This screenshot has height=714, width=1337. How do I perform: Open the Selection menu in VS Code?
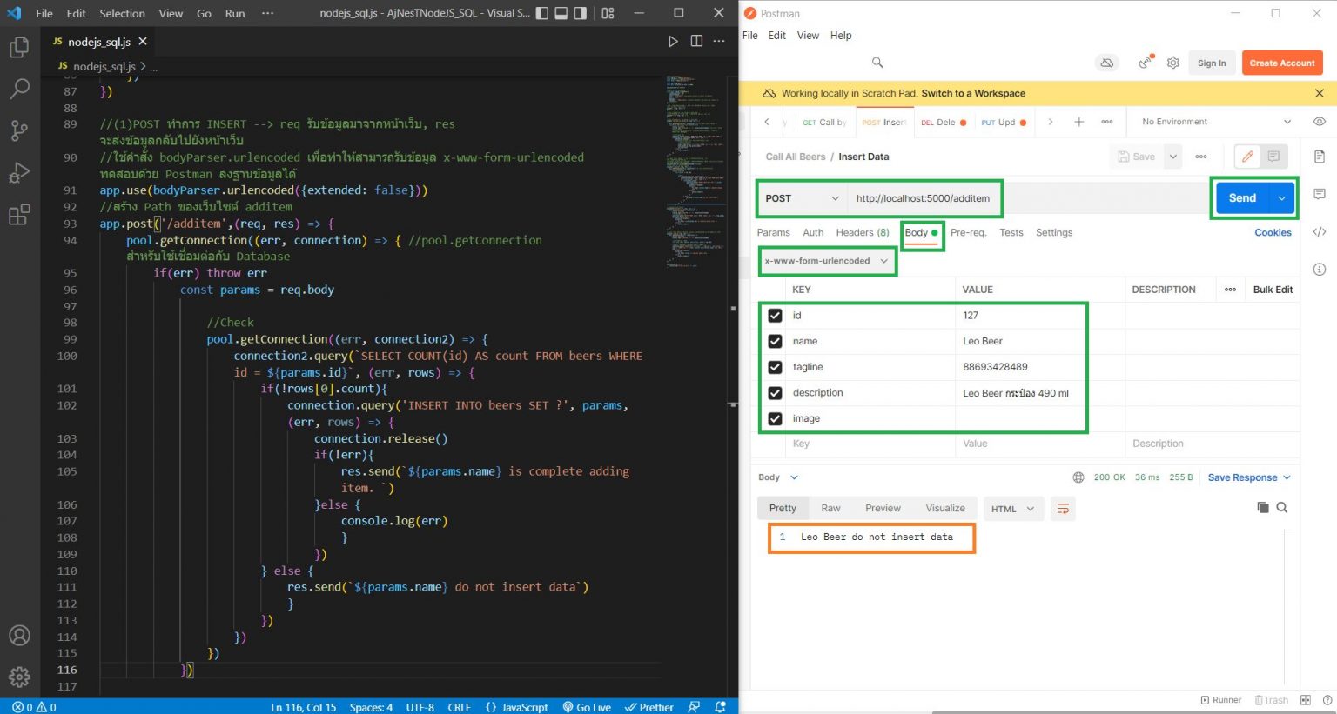[122, 13]
